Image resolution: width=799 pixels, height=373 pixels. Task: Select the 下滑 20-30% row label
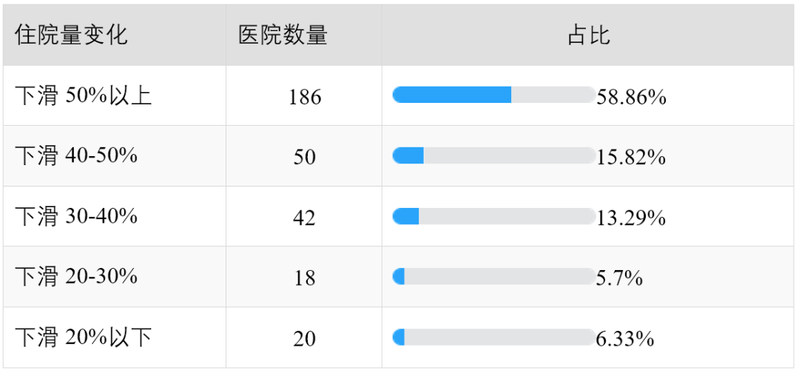pyautogui.click(x=76, y=277)
